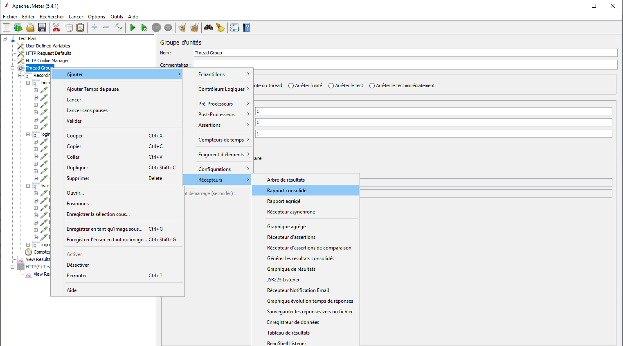Click the Paste clipboard icon
This screenshot has width=623, height=346.
tap(80, 27)
